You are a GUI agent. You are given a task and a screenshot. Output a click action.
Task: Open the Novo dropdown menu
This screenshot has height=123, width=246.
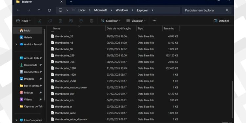24,21
